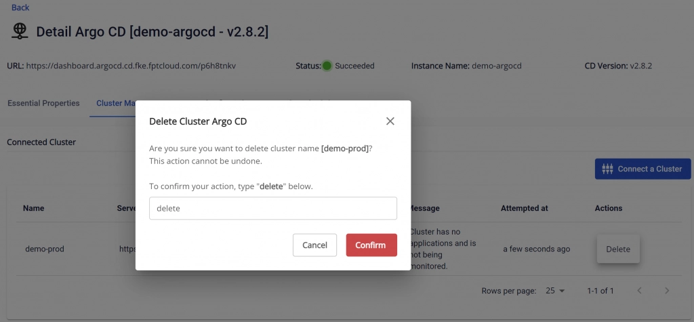Click the dashboard.argocd URL text
Screen dimensions: 694x322
click(x=131, y=66)
